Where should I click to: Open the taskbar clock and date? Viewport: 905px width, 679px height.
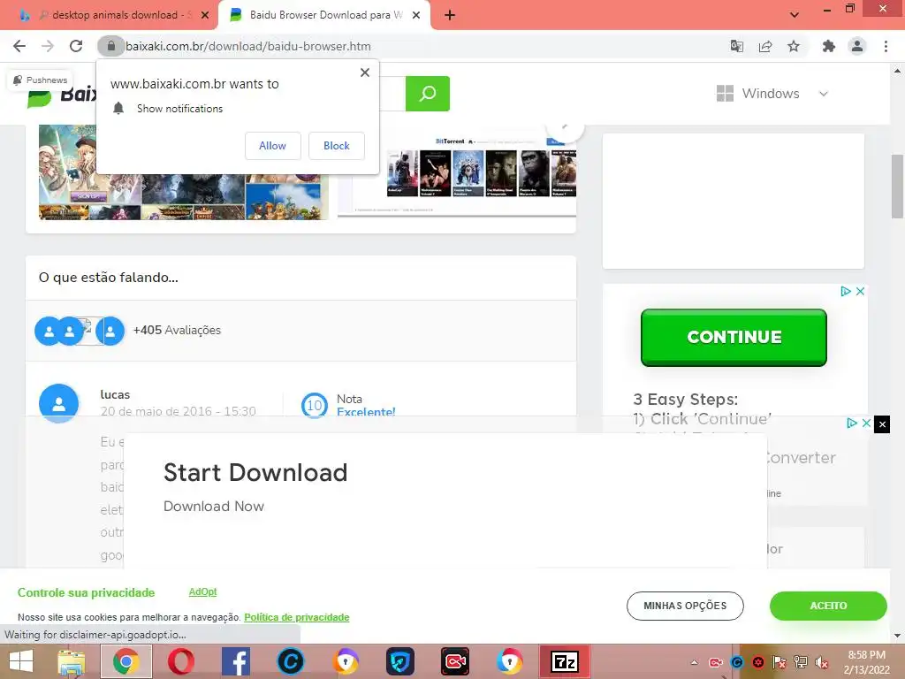(867, 662)
